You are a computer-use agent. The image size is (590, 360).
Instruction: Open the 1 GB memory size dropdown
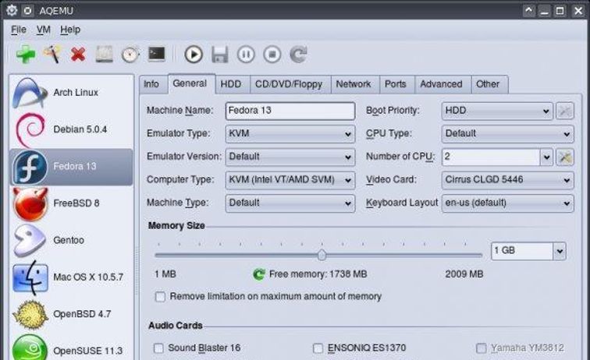[x=560, y=251]
